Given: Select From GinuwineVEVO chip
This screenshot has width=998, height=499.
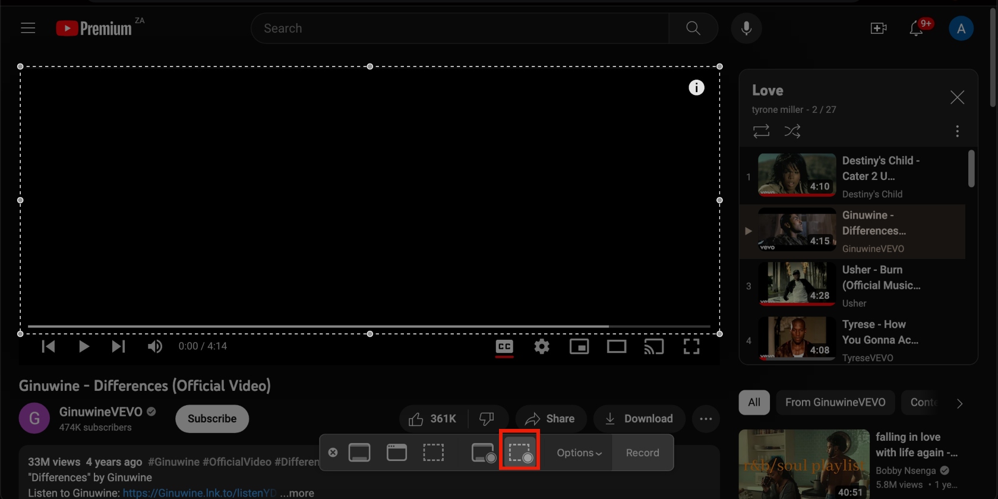Looking at the screenshot, I should point(835,402).
